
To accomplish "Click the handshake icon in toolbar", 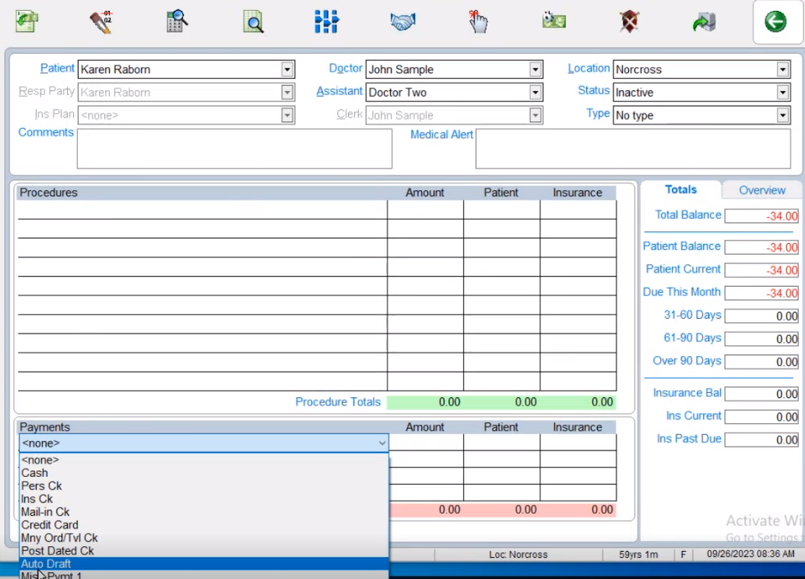I will [402, 22].
